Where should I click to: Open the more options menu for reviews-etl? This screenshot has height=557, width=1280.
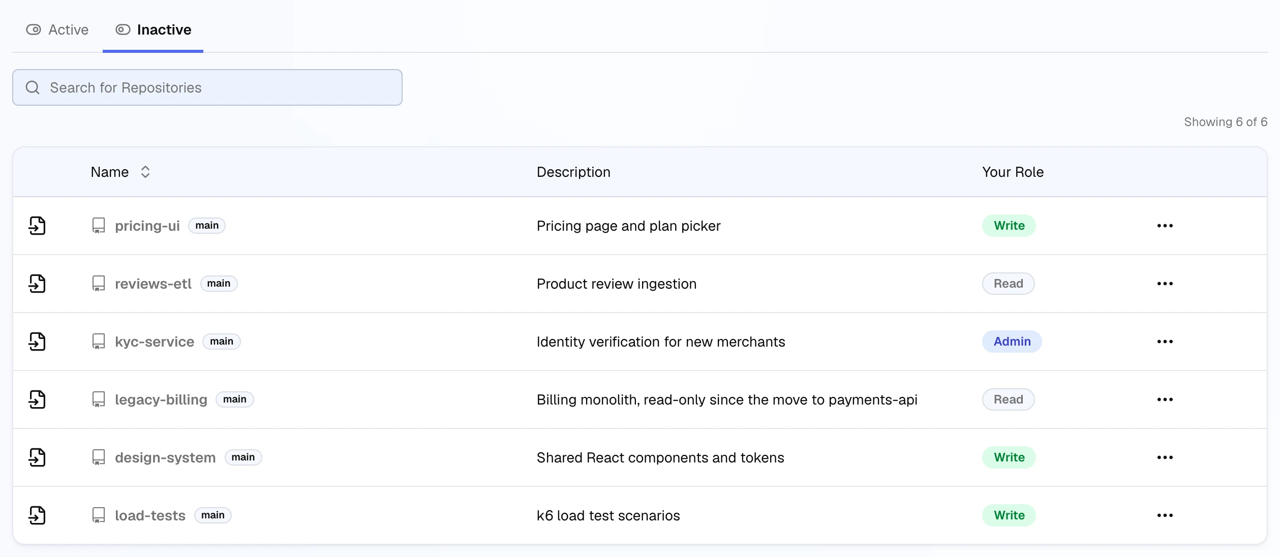pyautogui.click(x=1165, y=284)
